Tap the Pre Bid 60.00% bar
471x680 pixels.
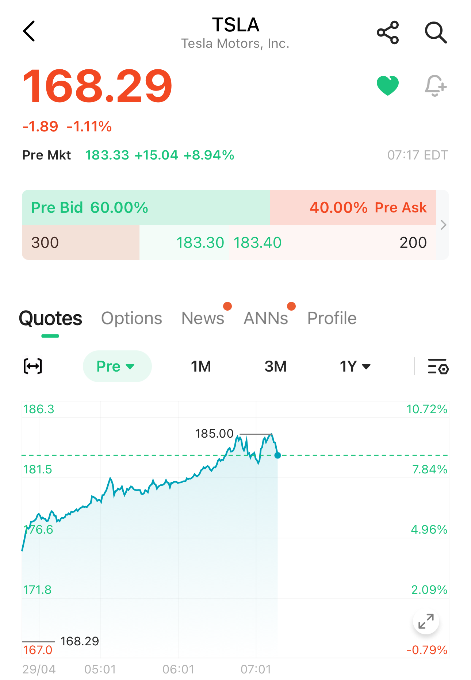(x=146, y=207)
